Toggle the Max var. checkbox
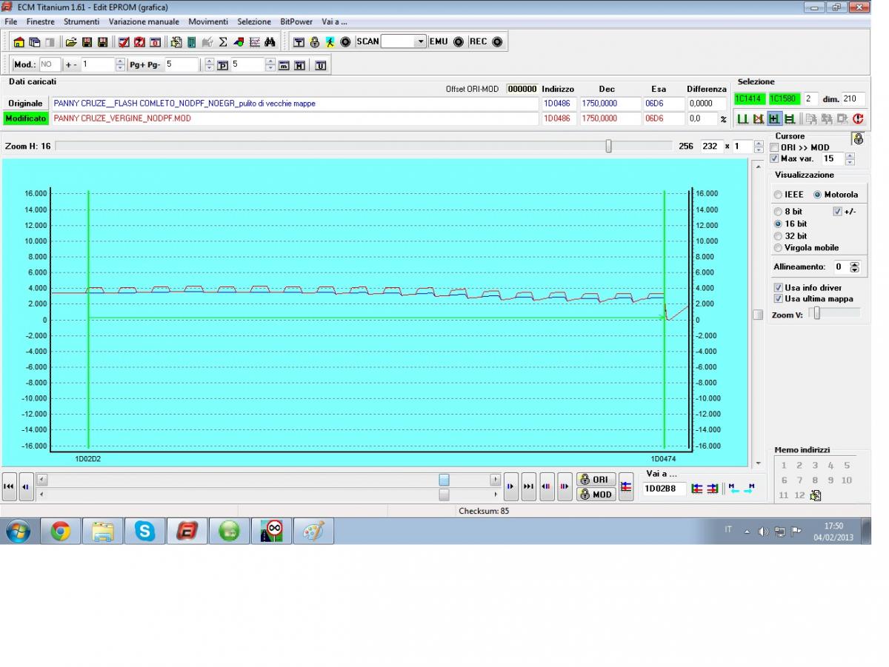889x667 pixels. pyautogui.click(x=774, y=158)
